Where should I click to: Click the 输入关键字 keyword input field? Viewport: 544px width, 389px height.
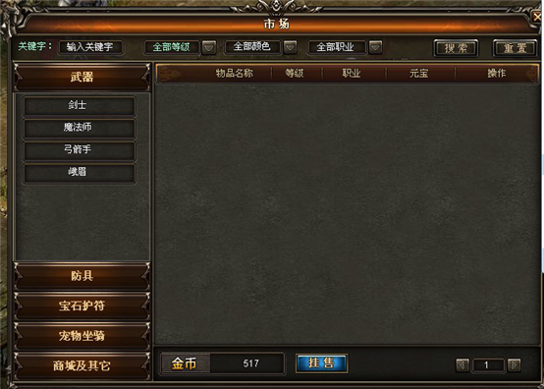[x=90, y=47]
